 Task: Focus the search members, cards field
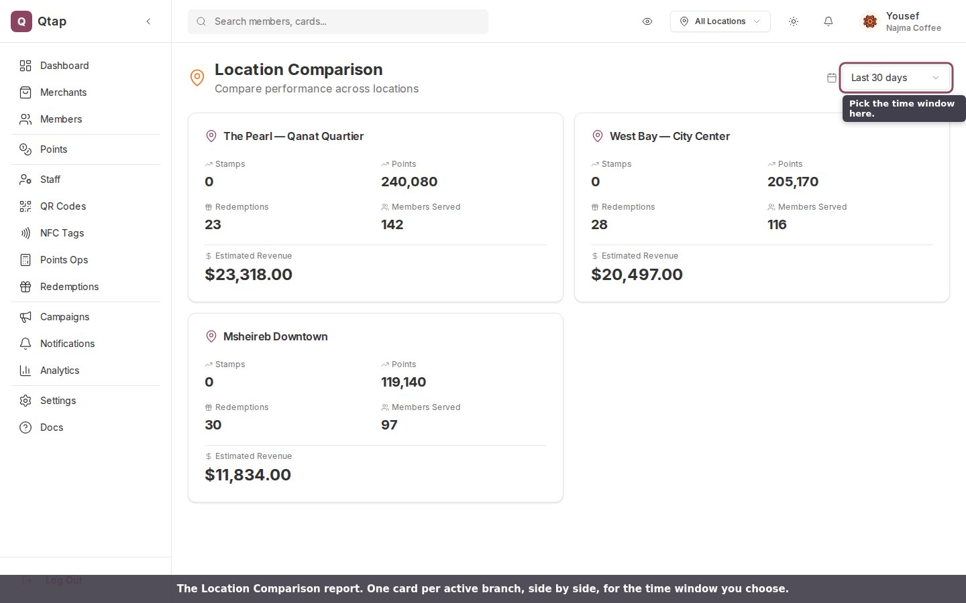[x=338, y=21]
